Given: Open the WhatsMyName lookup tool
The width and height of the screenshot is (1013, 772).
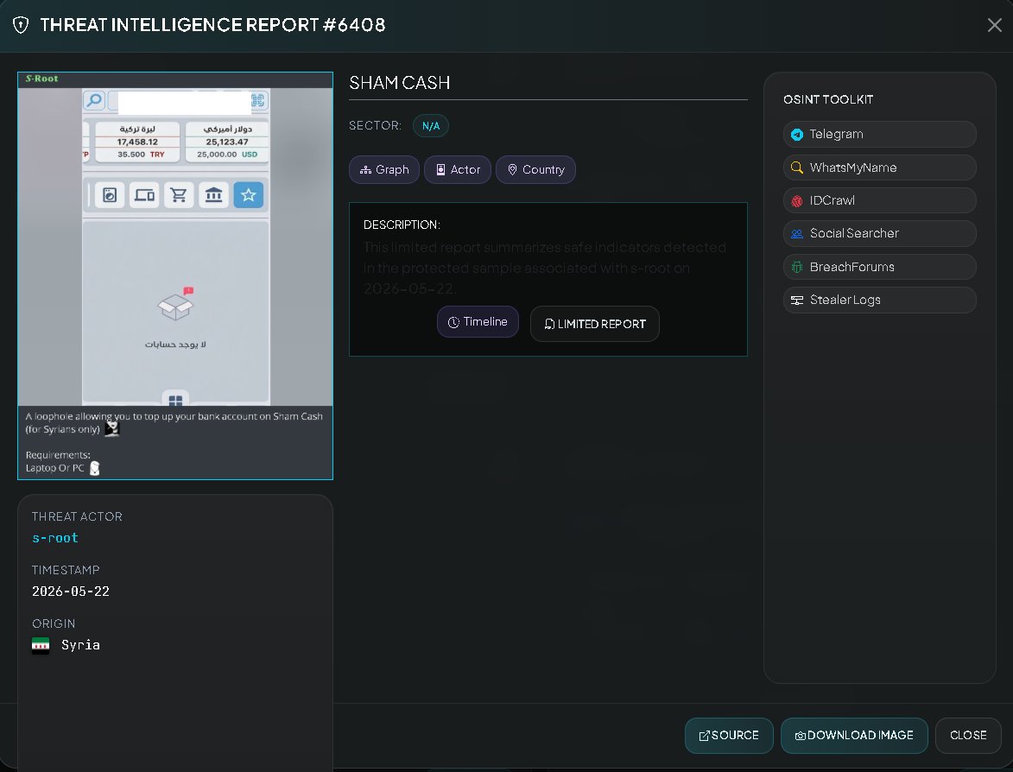Looking at the screenshot, I should 879,168.
